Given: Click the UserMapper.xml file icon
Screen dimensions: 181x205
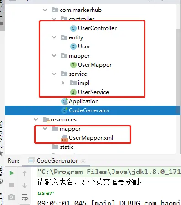Looking at the screenshot, I should (64, 138).
